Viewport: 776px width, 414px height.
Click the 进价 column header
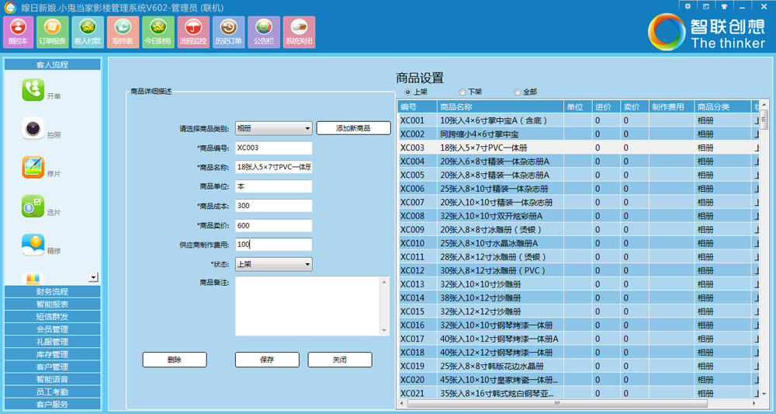tap(606, 107)
